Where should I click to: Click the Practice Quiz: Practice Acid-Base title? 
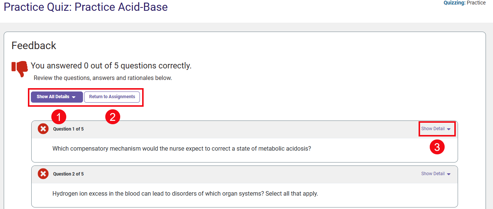tap(86, 7)
